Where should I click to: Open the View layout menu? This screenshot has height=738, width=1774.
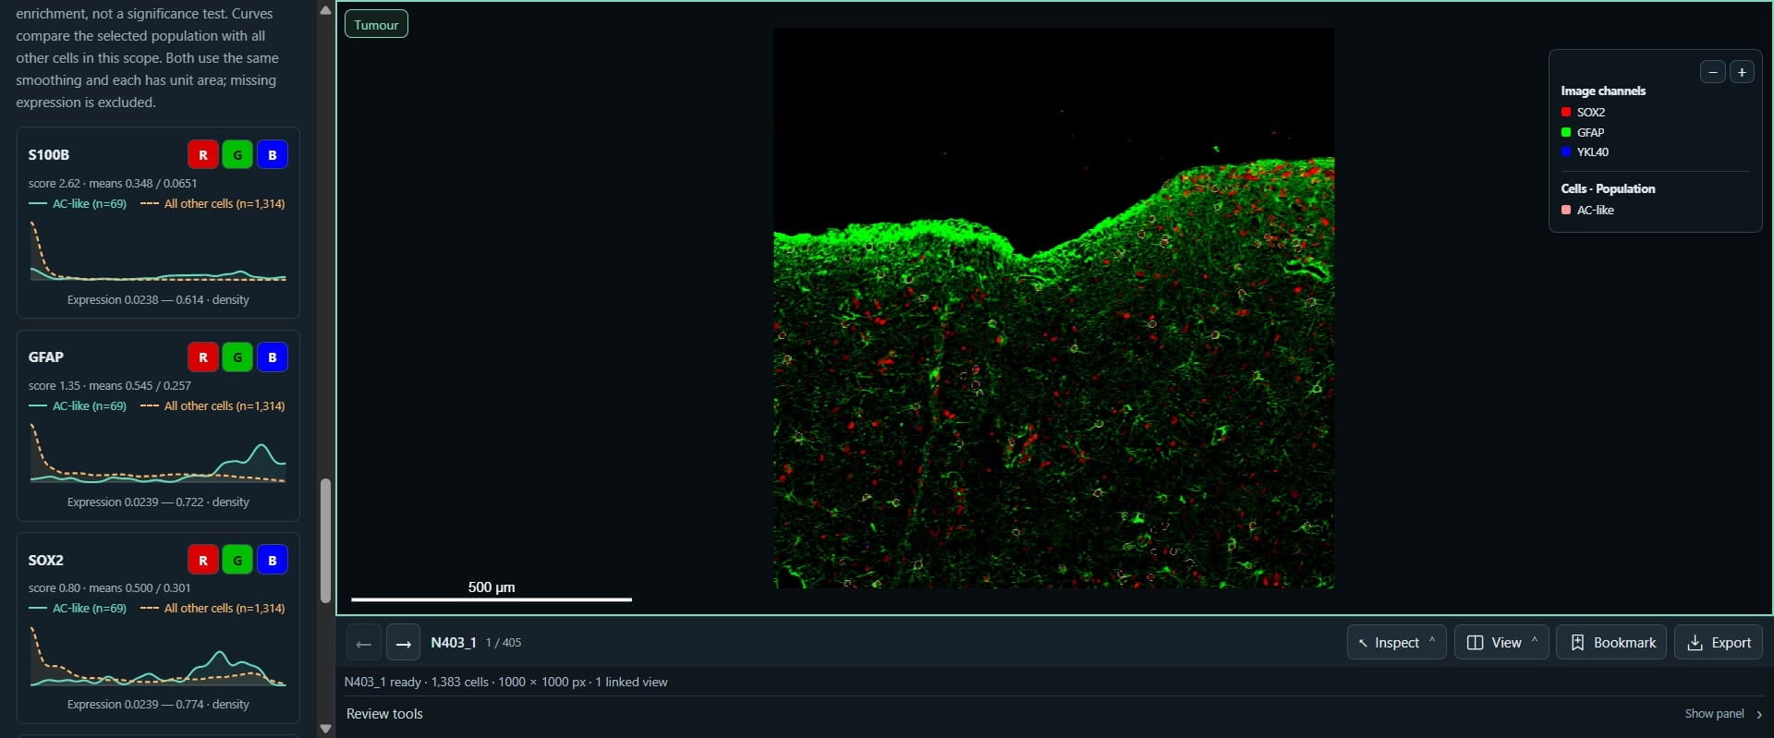1501,642
